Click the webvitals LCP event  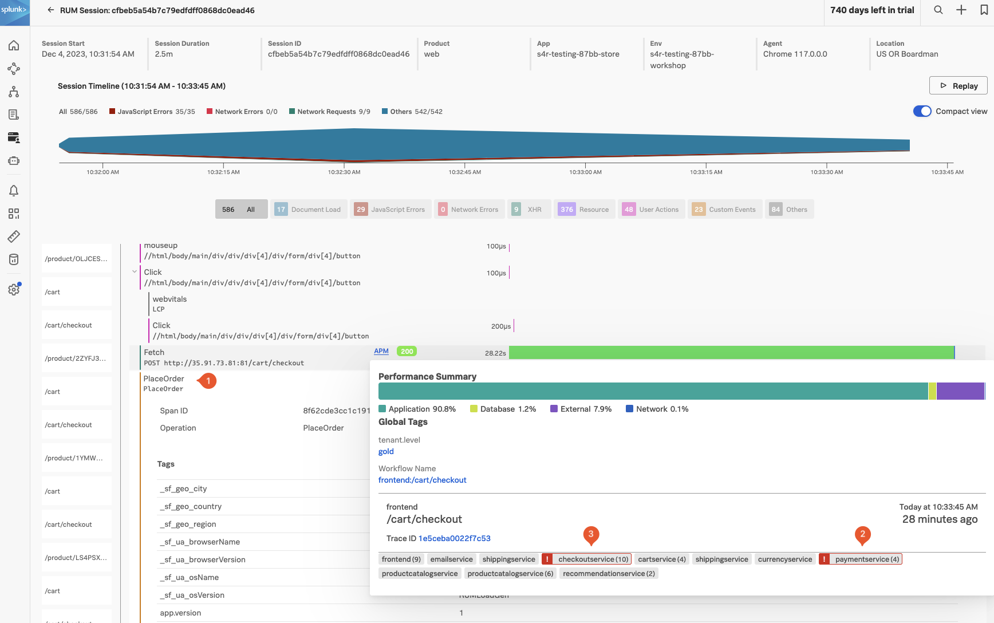point(169,303)
